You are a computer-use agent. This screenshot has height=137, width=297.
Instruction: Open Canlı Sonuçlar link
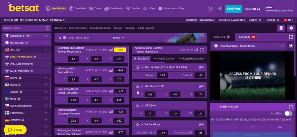(207, 20)
